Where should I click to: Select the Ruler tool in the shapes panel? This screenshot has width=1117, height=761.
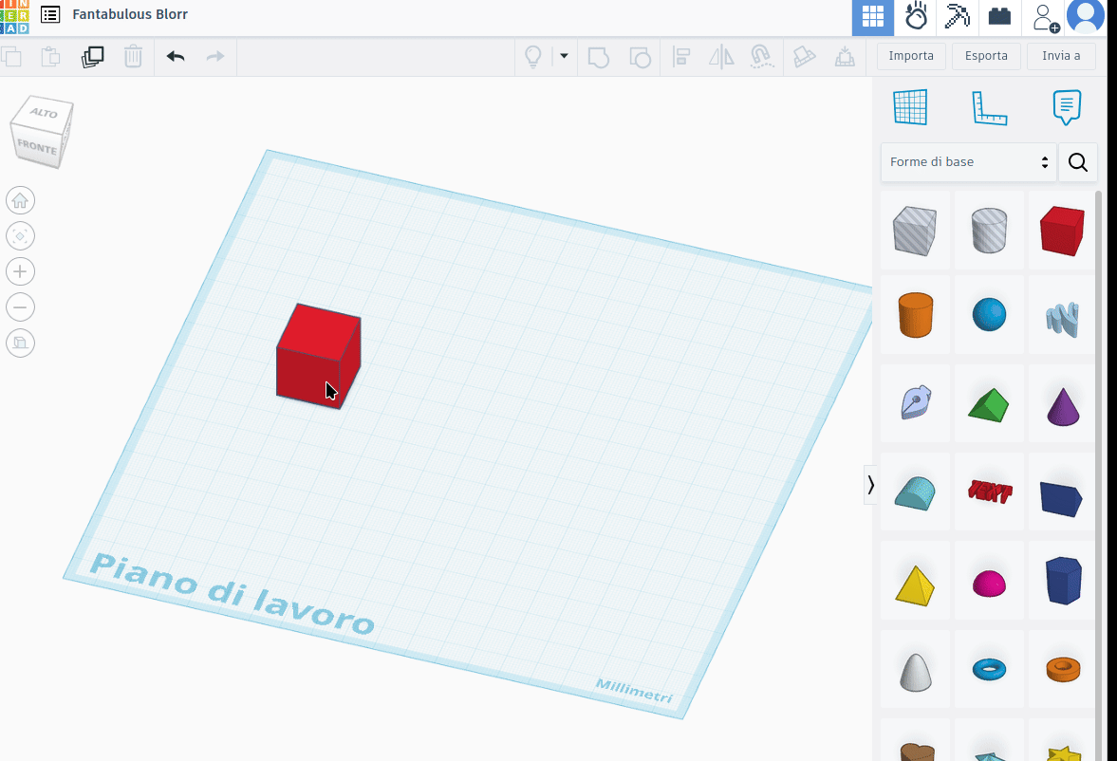pyautogui.click(x=990, y=107)
